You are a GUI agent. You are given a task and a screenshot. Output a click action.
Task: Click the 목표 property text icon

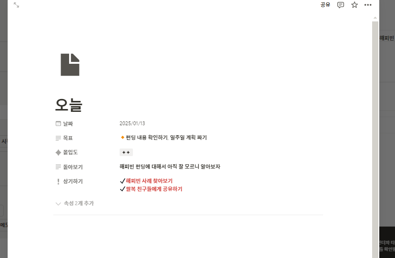58,138
